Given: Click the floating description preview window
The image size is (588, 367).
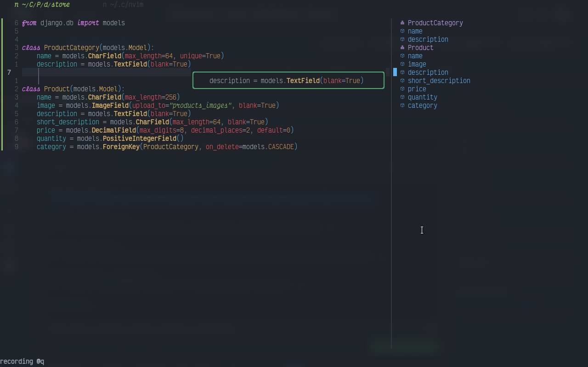Looking at the screenshot, I should (x=288, y=80).
